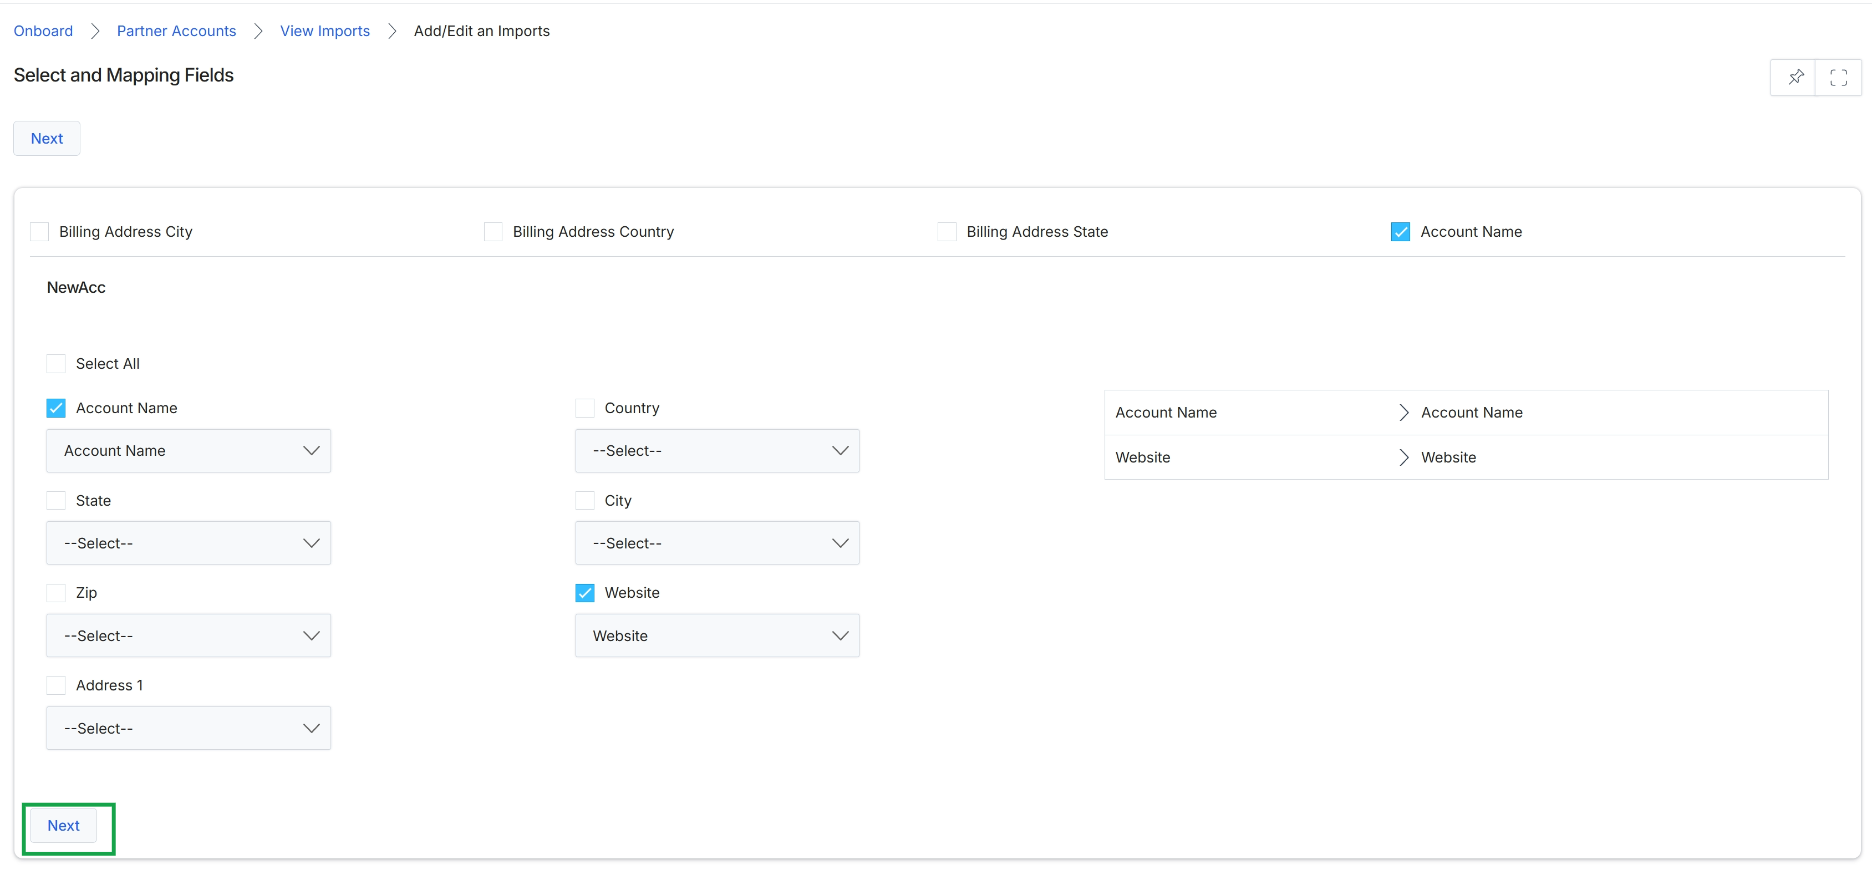Uncheck the top-row Account Name checkbox
This screenshot has height=895, width=1872.
click(1400, 232)
